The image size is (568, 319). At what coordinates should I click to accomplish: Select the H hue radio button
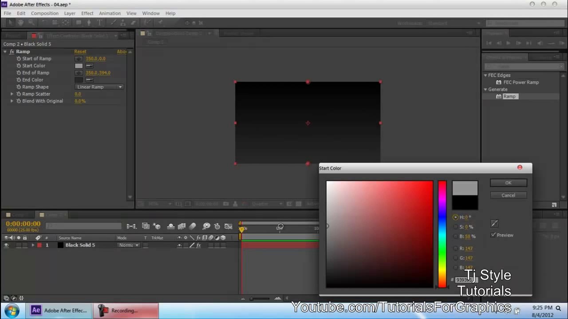coord(455,217)
